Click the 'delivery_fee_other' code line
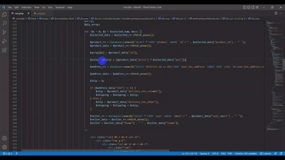285x160 pixels. 127,102
